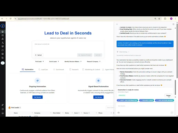Click the Score column info icon
Image resolution: width=178 pixels, height=133 pixels.
tap(79, 113)
